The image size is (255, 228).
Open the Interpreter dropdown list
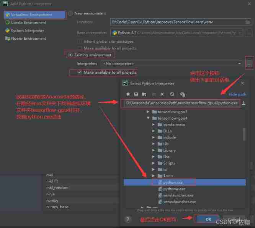[x=240, y=63]
